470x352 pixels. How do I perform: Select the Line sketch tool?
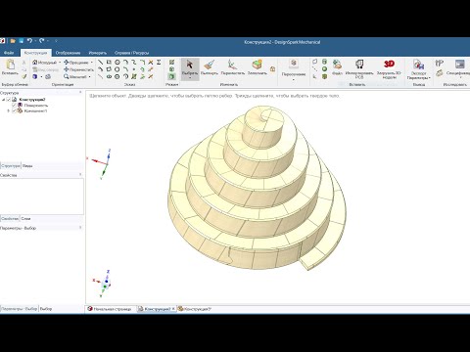coord(101,62)
